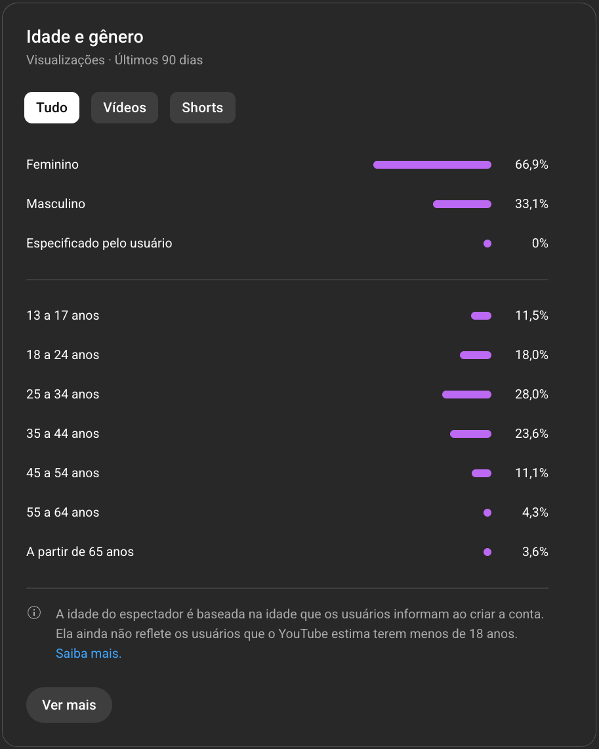Click the Feminino percentage bar
The image size is (599, 749).
point(432,165)
